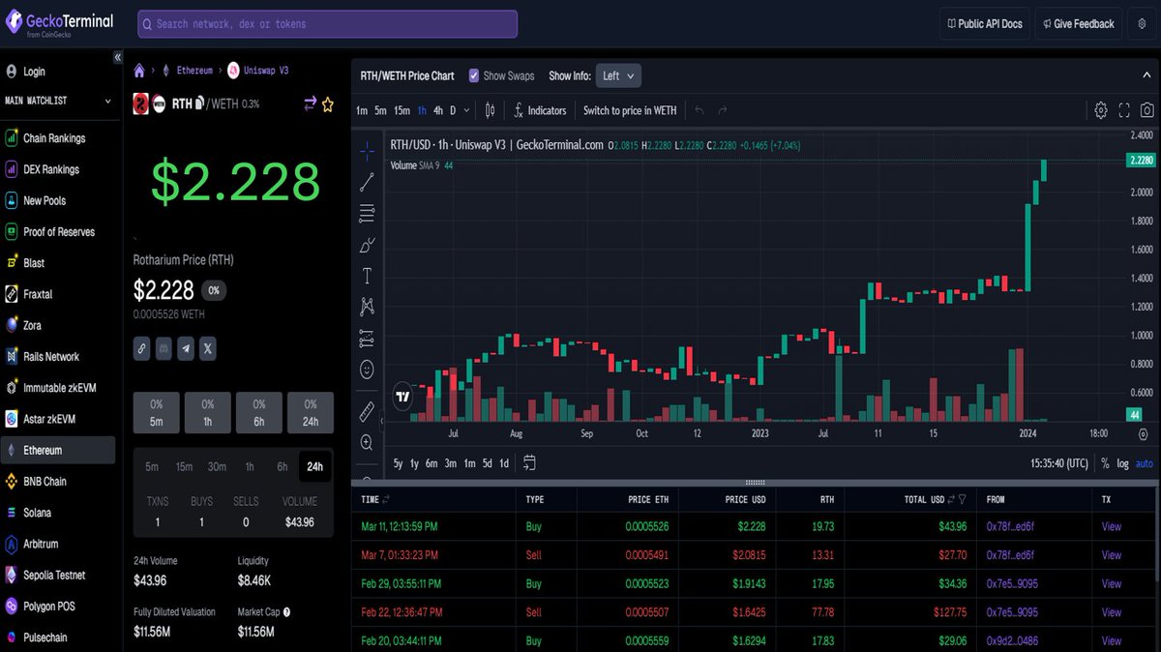
Task: Open Show Info Left dropdown
Action: point(618,75)
